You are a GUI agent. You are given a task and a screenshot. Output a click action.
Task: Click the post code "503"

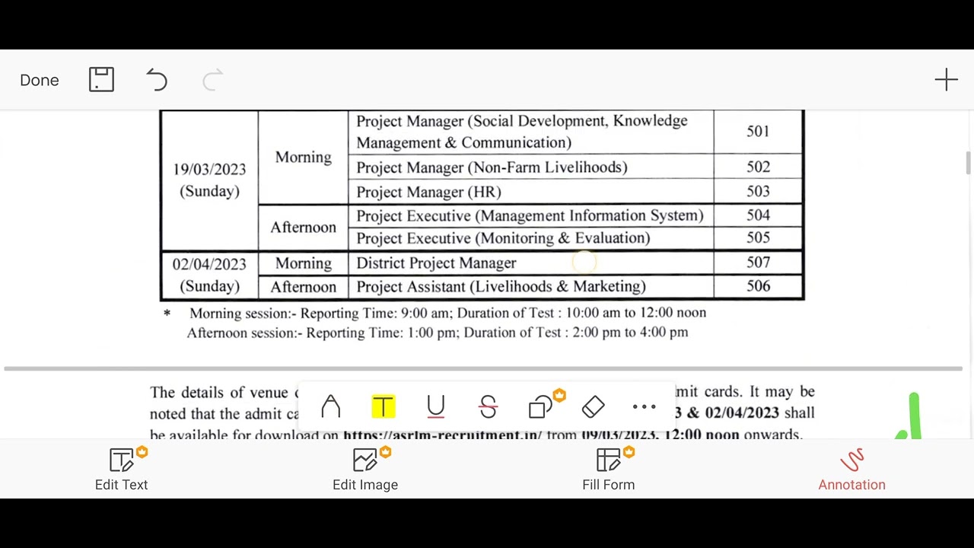758,191
